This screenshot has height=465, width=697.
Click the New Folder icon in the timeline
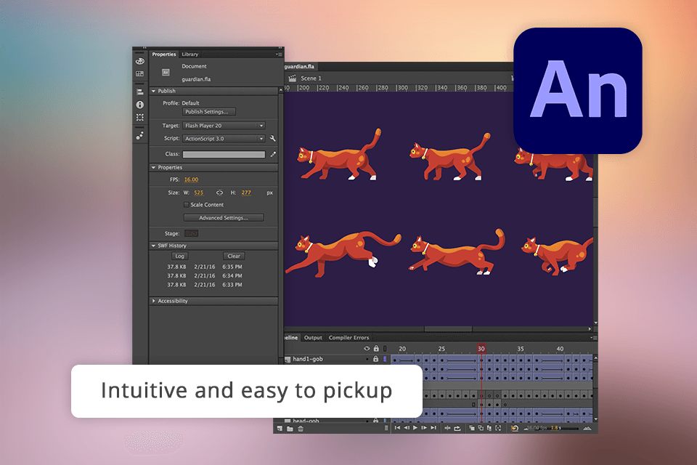click(x=290, y=429)
